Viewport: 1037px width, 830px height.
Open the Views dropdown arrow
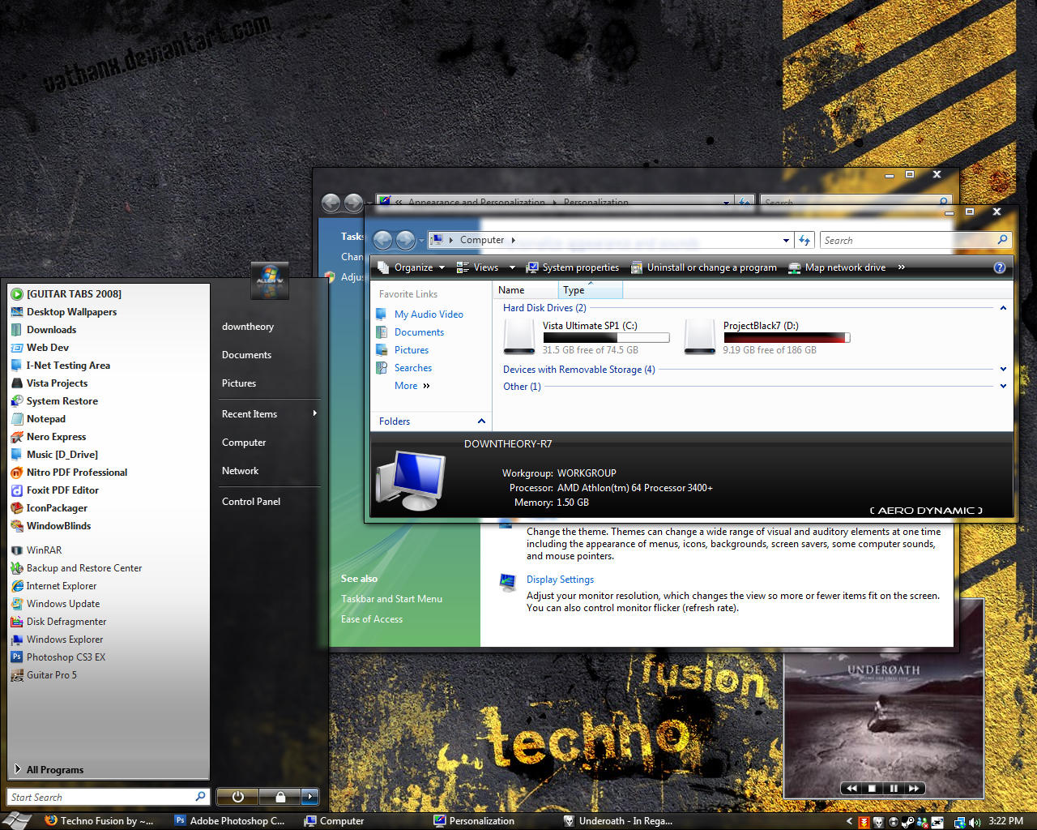512,267
